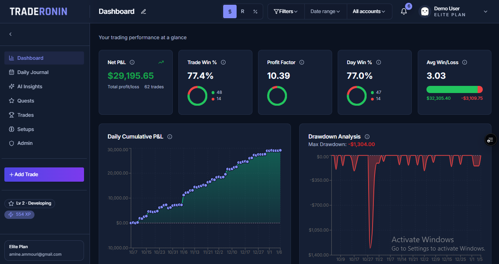This screenshot has width=499, height=264.
Task: Collapse the sidebar with the back chevron
Action: tap(10, 34)
